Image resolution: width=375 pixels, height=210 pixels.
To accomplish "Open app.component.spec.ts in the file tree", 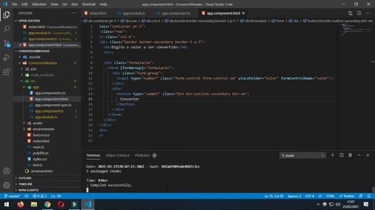I will pos(53,105).
